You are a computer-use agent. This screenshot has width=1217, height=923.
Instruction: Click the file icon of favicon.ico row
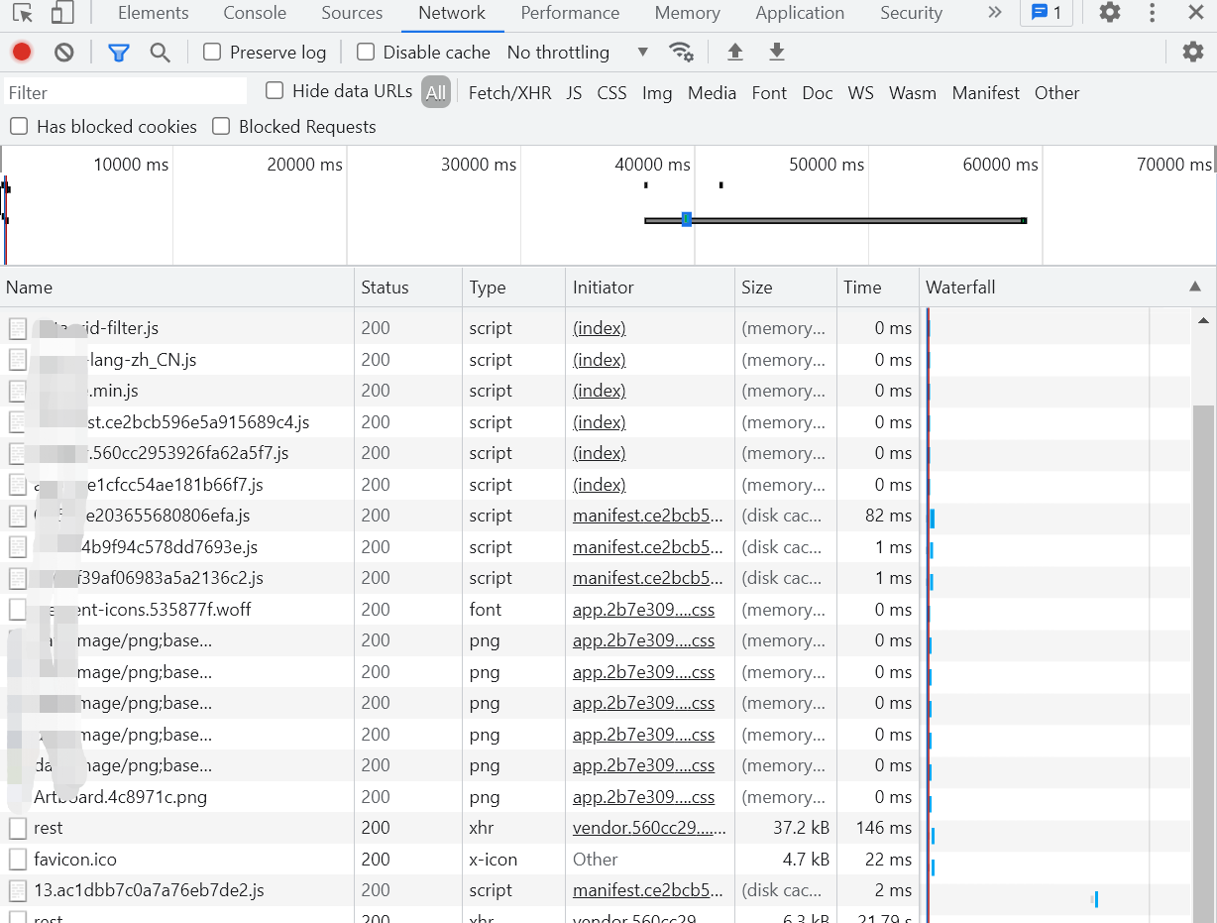click(18, 860)
